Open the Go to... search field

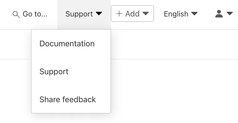pyautogui.click(x=30, y=14)
